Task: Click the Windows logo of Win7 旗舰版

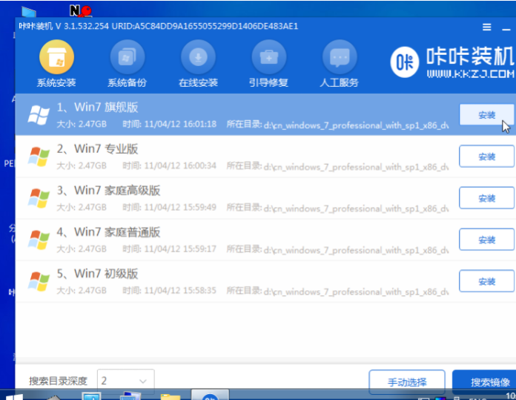Action: click(x=39, y=115)
